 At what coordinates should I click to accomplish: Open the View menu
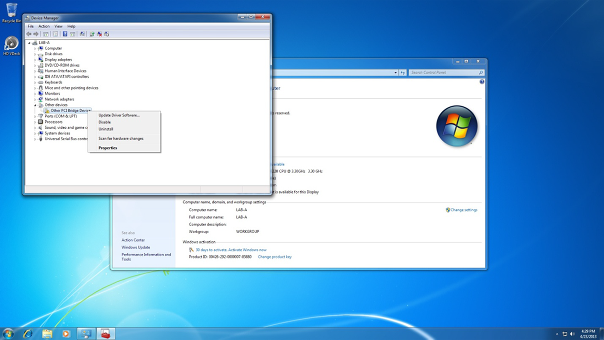pos(58,26)
